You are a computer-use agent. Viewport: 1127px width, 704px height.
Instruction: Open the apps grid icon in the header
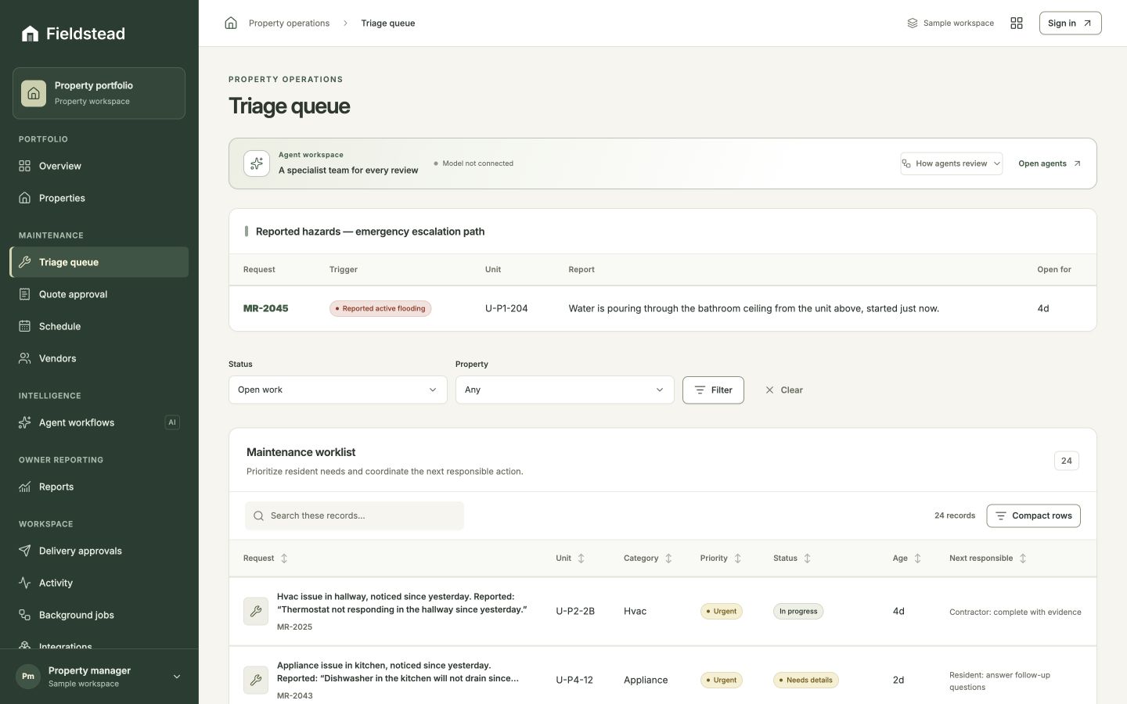coord(1017,23)
